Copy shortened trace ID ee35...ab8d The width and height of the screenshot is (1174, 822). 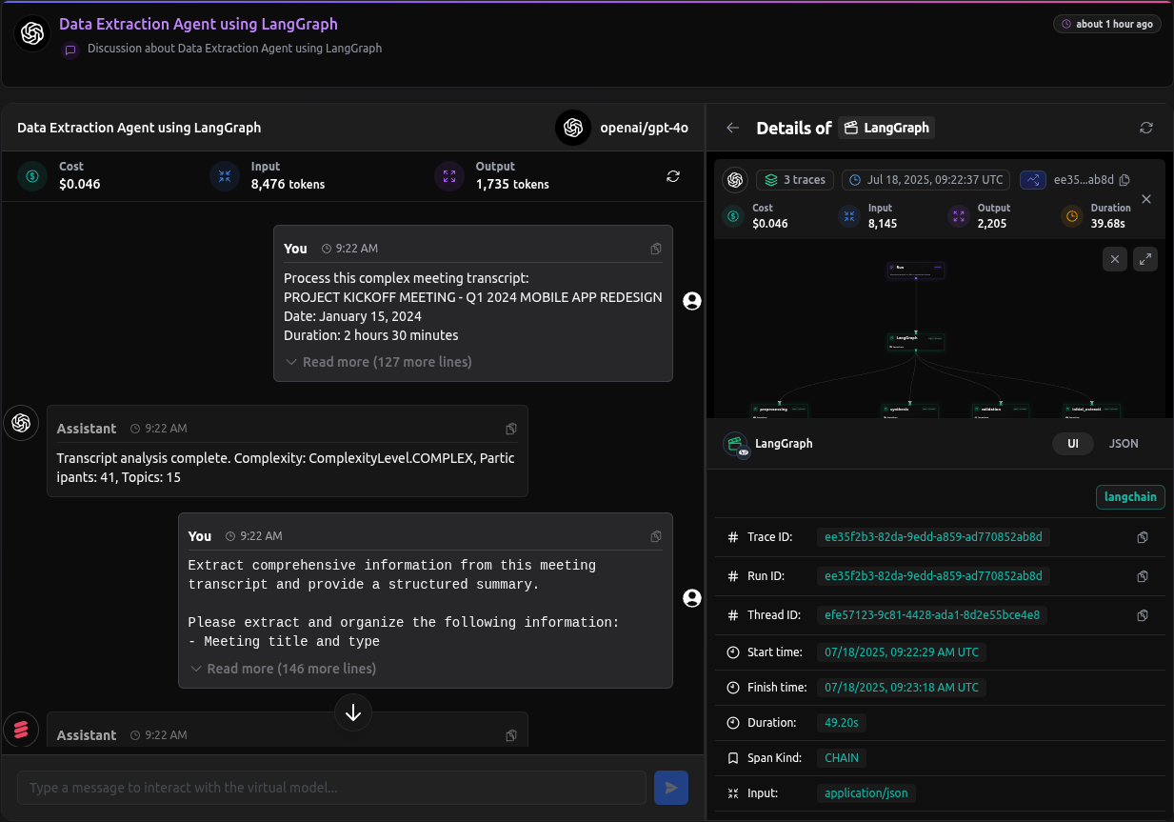(x=1124, y=180)
